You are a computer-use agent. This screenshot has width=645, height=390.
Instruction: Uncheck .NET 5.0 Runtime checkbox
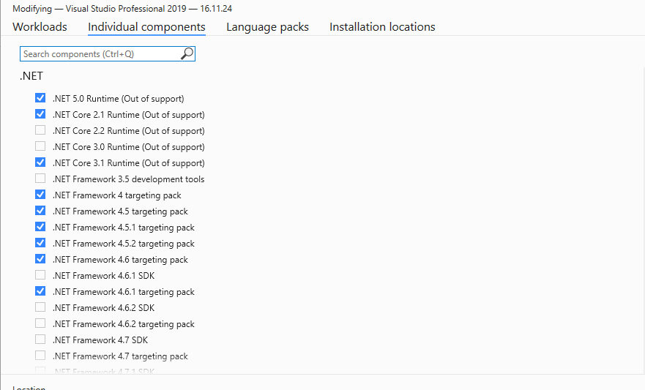(x=40, y=98)
